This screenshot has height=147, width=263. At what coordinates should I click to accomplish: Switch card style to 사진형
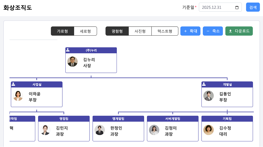tap(140, 31)
